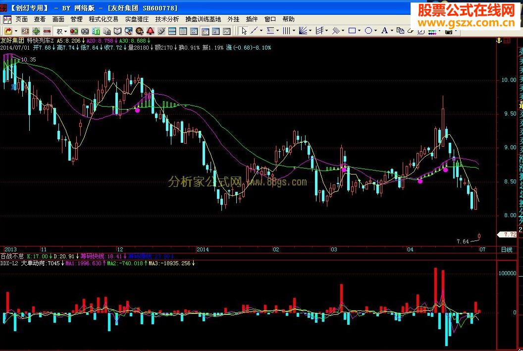
Task: Expand the fan lines tool dropdown
Action: click(x=310, y=31)
